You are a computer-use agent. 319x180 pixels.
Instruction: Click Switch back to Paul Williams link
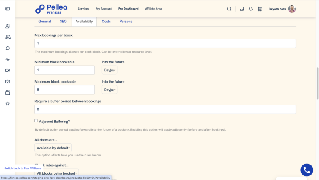click(x=23, y=168)
